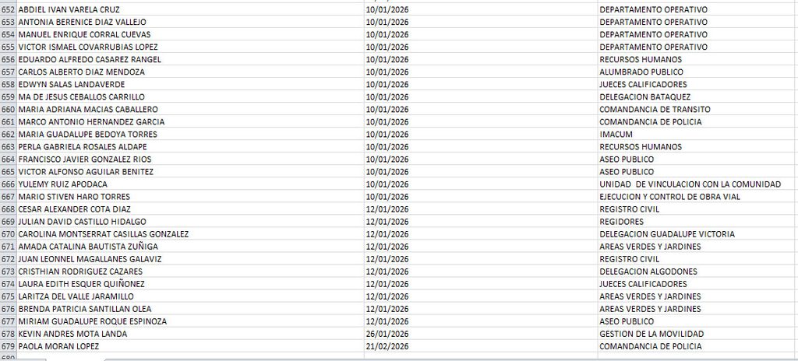
Task: Click row header 655
Action: point(8,47)
